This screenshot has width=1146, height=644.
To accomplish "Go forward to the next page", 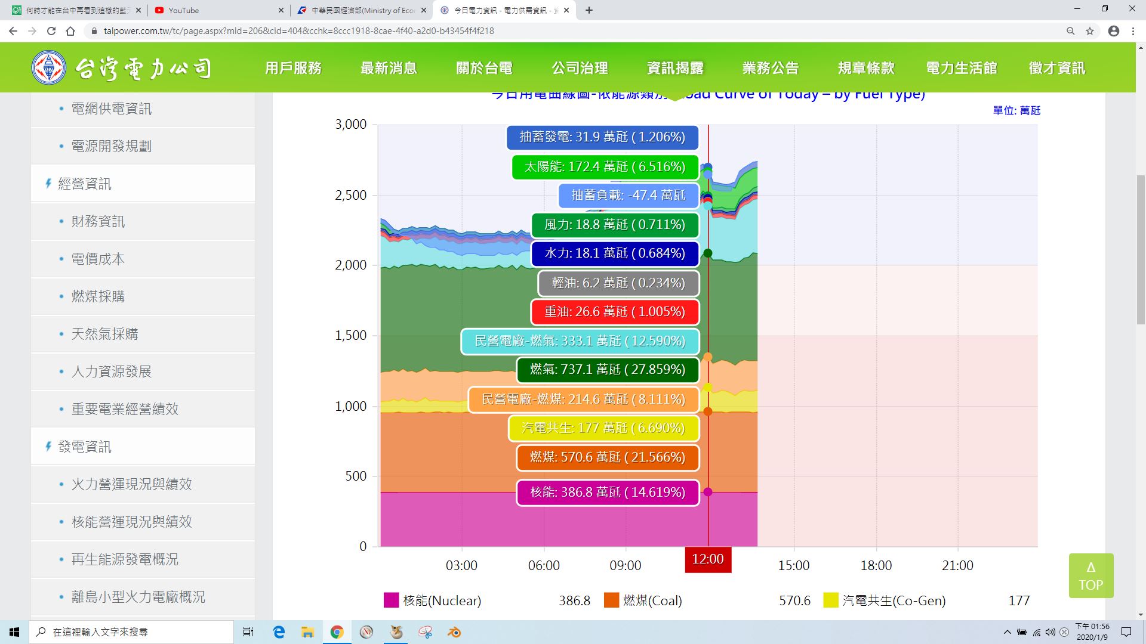I will (32, 31).
